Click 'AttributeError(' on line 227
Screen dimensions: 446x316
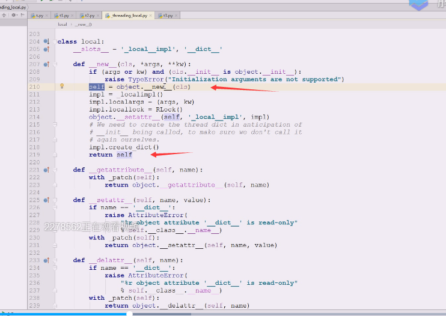(157, 215)
